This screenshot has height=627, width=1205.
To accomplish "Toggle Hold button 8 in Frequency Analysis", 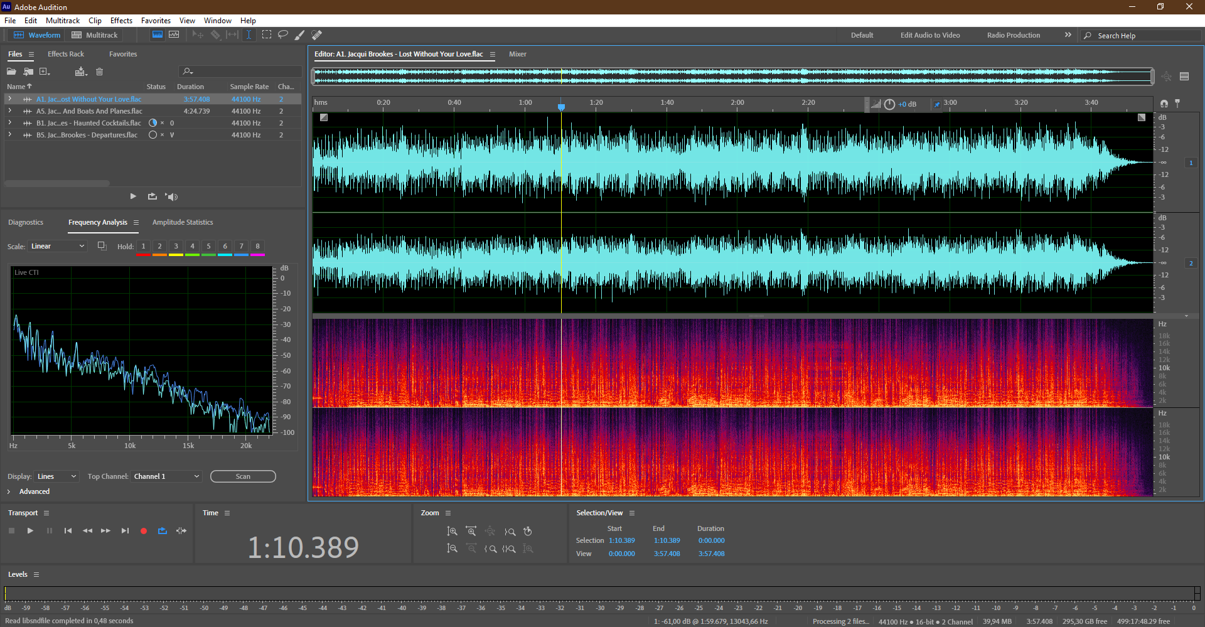I will 258,246.
